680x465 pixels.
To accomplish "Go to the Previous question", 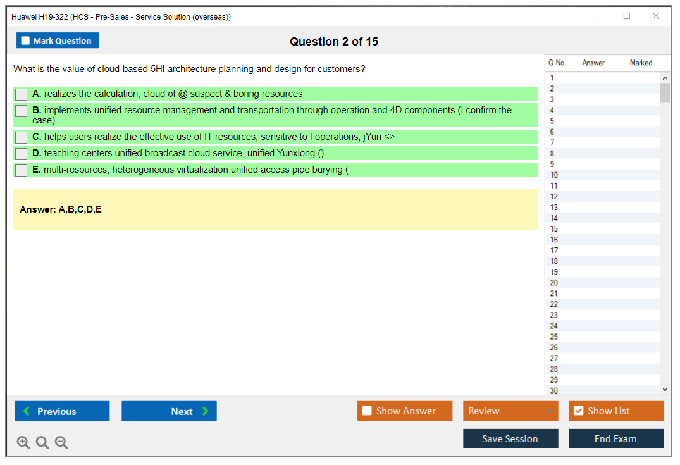I will pos(62,411).
